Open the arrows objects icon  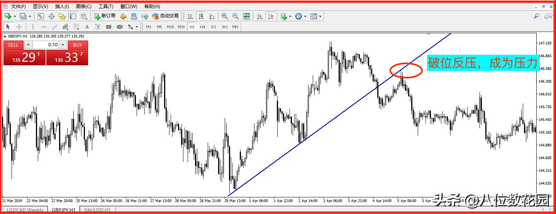click(x=131, y=27)
